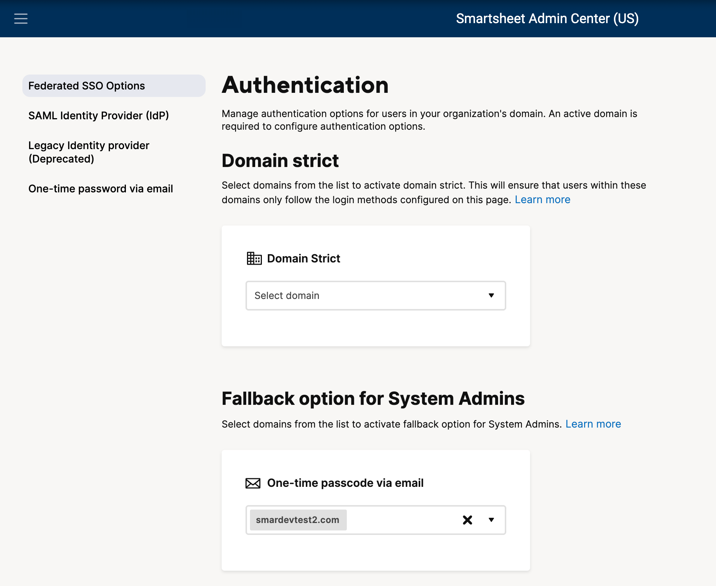Screen dimensions: 716x586
Task: Select Federated SSO Options in sidebar
Action: [x=114, y=86]
